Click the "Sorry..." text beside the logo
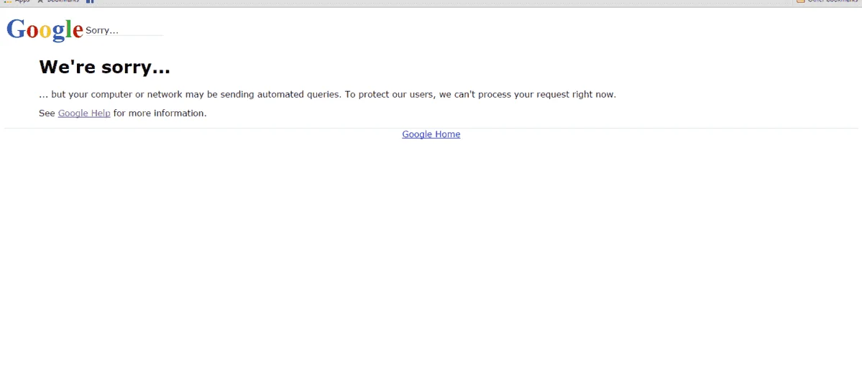Image resolution: width=862 pixels, height=392 pixels. [102, 30]
